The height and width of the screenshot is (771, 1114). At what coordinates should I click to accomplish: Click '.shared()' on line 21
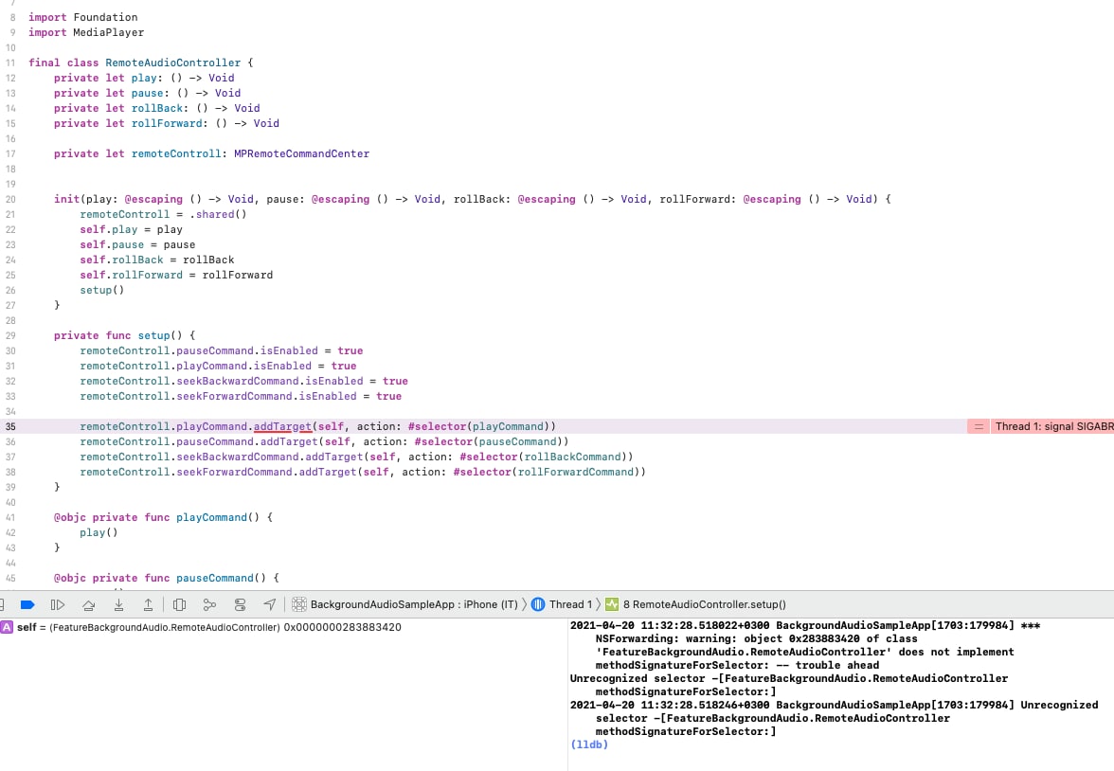coord(218,214)
